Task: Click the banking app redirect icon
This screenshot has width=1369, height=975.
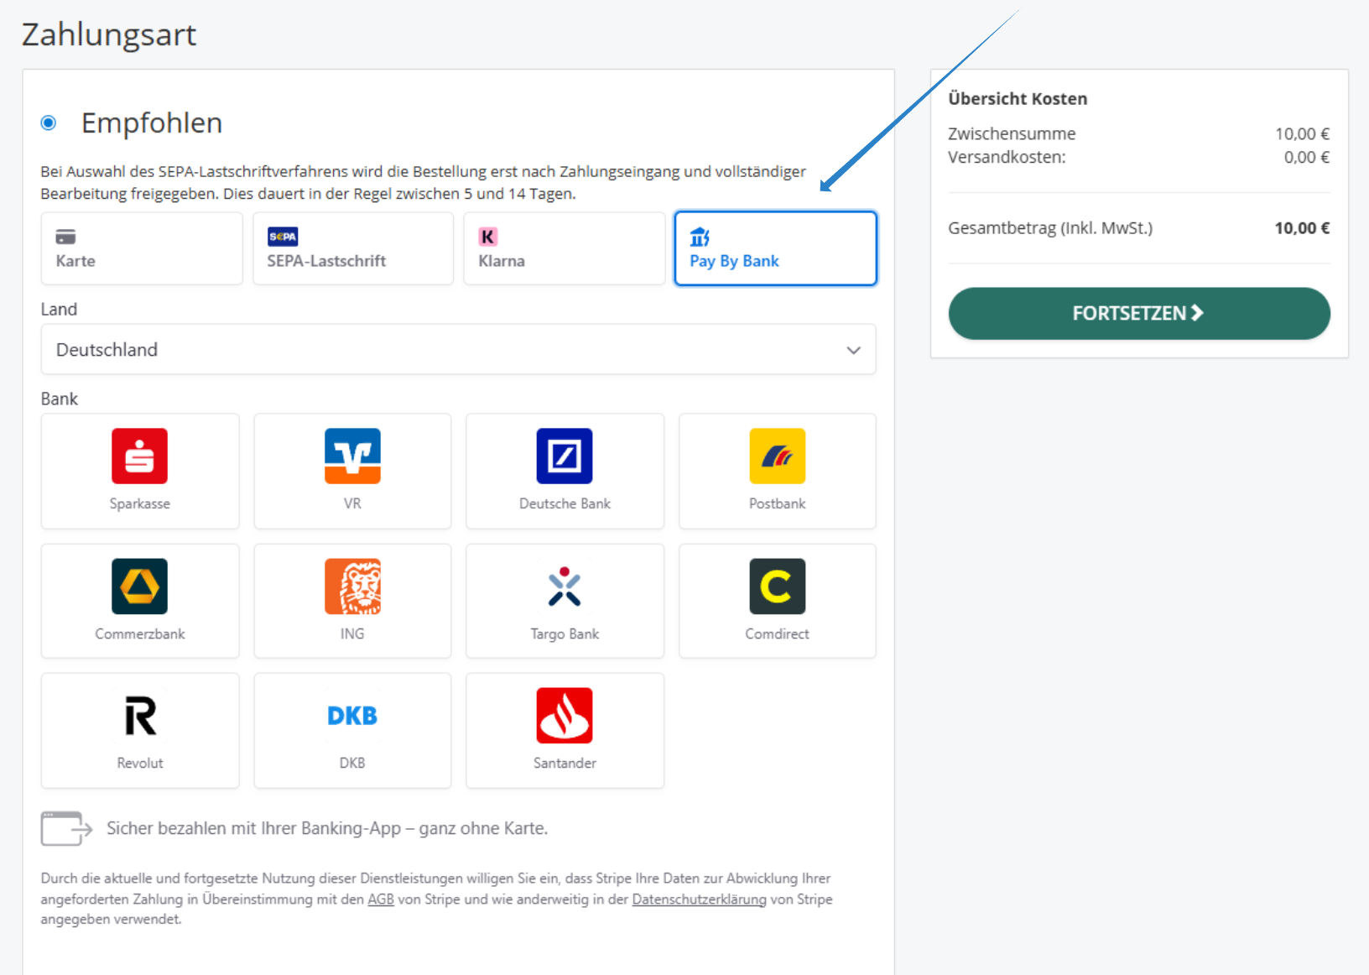Action: pos(66,829)
